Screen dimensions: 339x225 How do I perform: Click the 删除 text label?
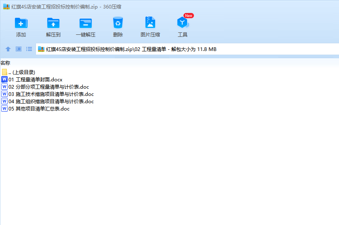[118, 35]
